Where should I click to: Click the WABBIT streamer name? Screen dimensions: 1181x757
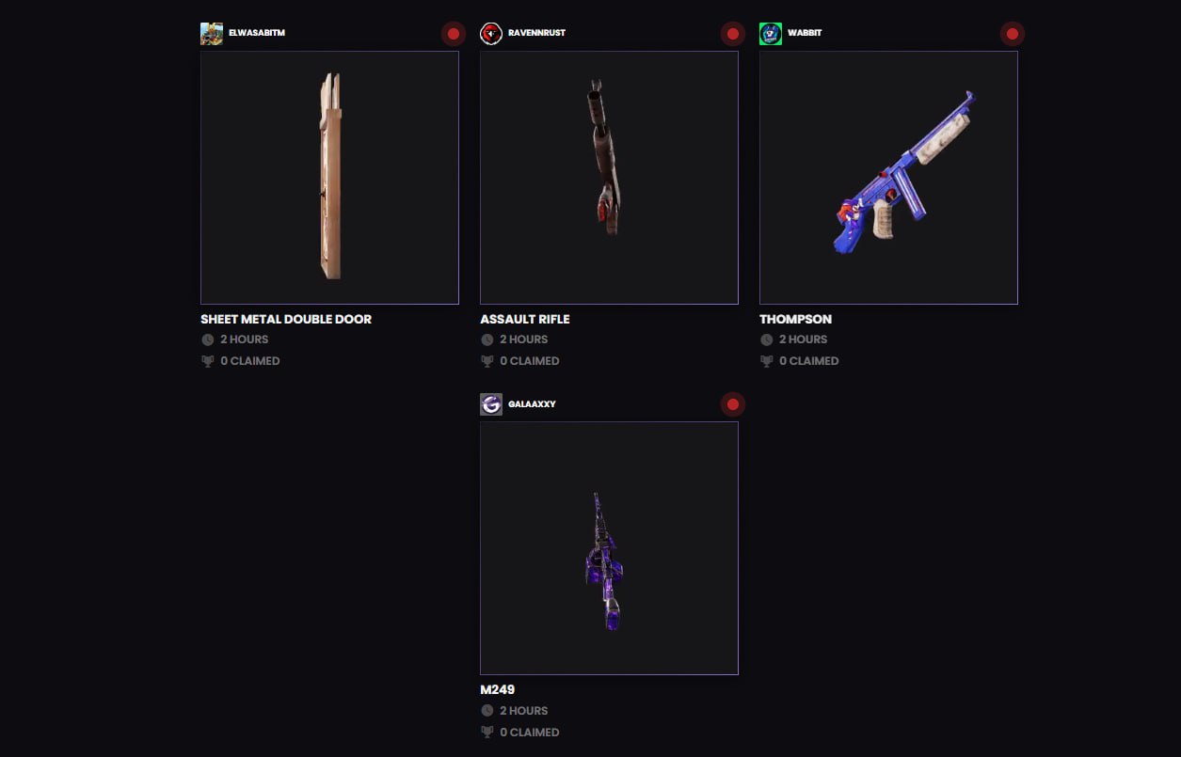(805, 33)
